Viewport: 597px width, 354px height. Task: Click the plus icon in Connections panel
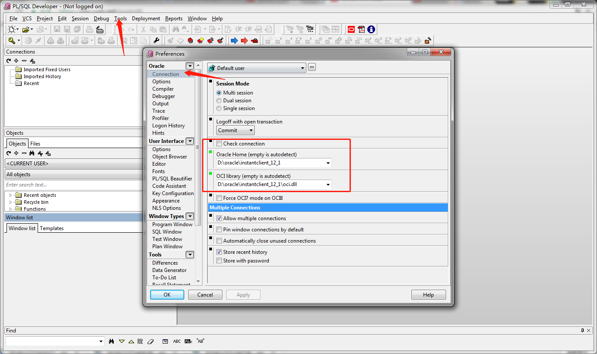point(16,61)
